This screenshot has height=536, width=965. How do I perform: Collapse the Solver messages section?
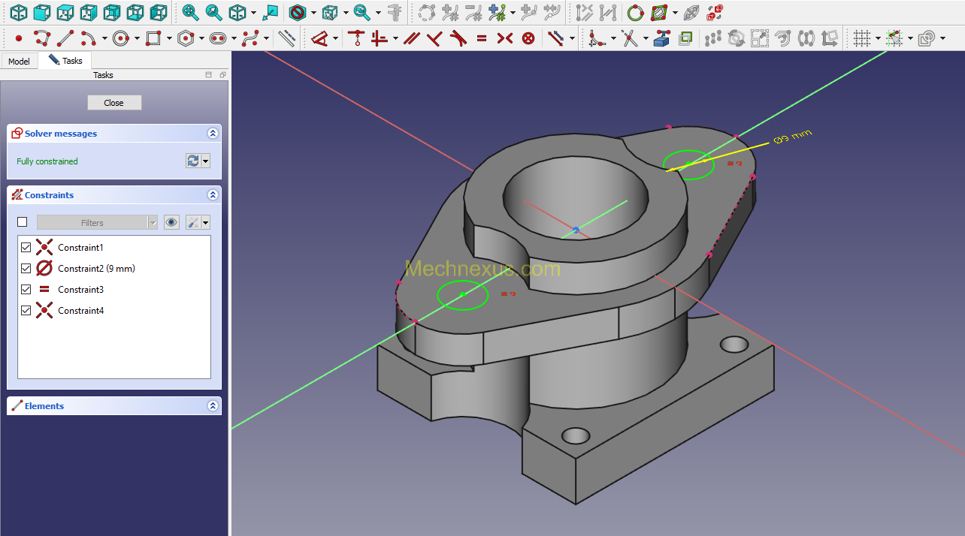tap(213, 134)
